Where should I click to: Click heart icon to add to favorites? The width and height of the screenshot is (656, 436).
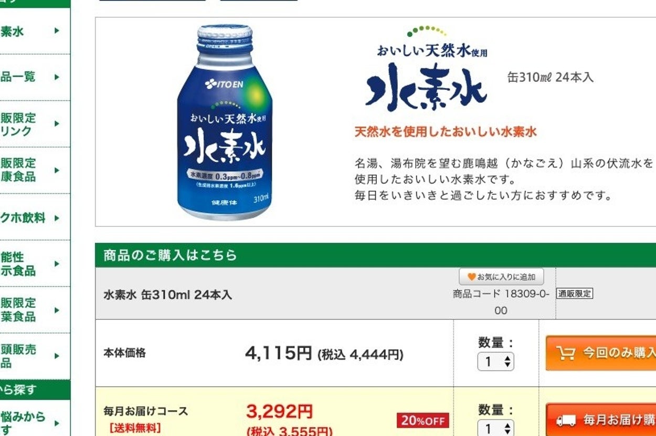(472, 277)
